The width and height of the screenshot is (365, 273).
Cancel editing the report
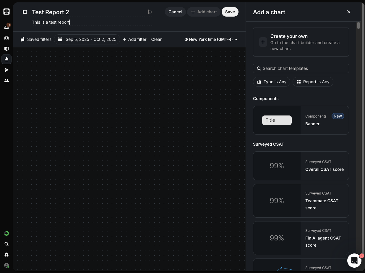click(x=175, y=12)
